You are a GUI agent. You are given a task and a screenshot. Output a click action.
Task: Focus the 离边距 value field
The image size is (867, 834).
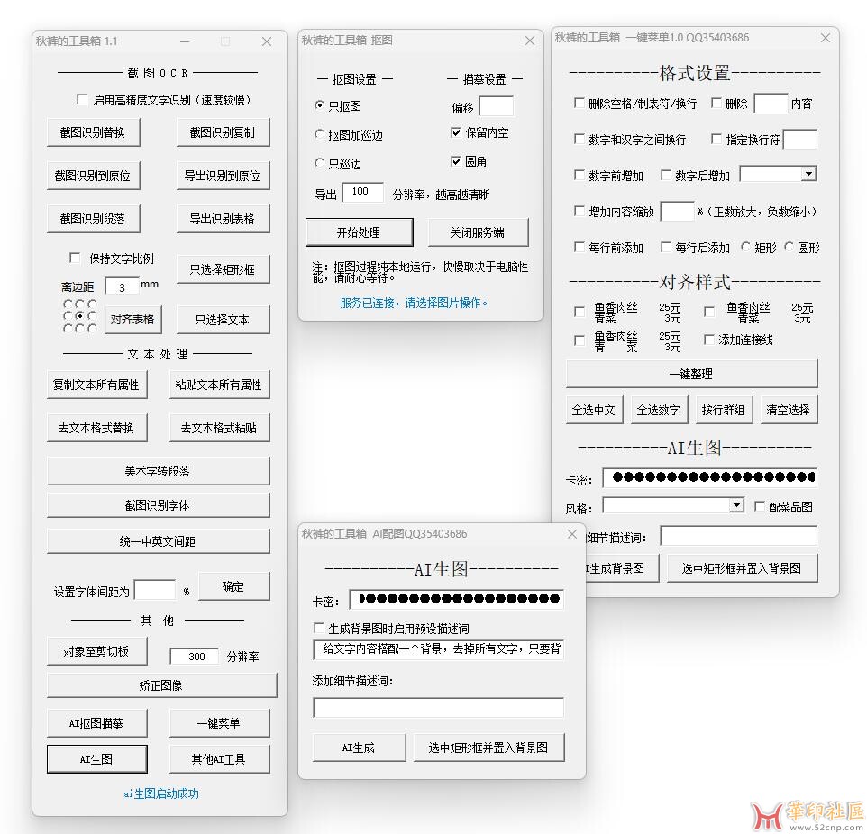[122, 286]
